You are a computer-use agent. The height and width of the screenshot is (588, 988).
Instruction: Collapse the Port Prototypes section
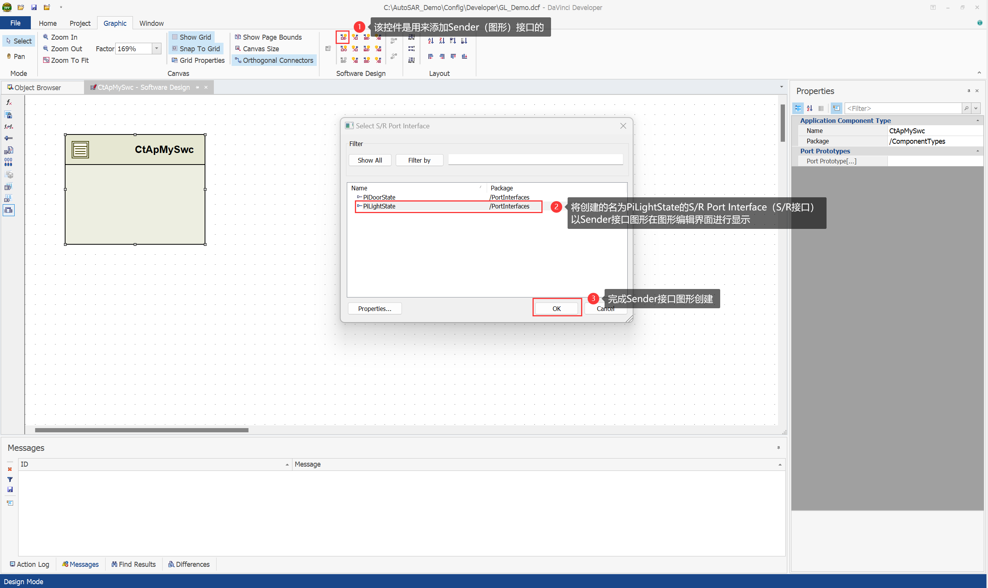point(977,151)
